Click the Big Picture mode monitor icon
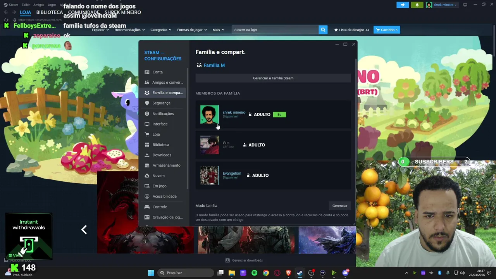 (465, 5)
